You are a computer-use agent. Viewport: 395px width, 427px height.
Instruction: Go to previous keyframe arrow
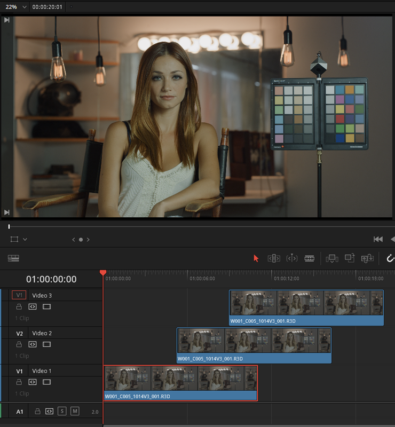pyautogui.click(x=74, y=240)
